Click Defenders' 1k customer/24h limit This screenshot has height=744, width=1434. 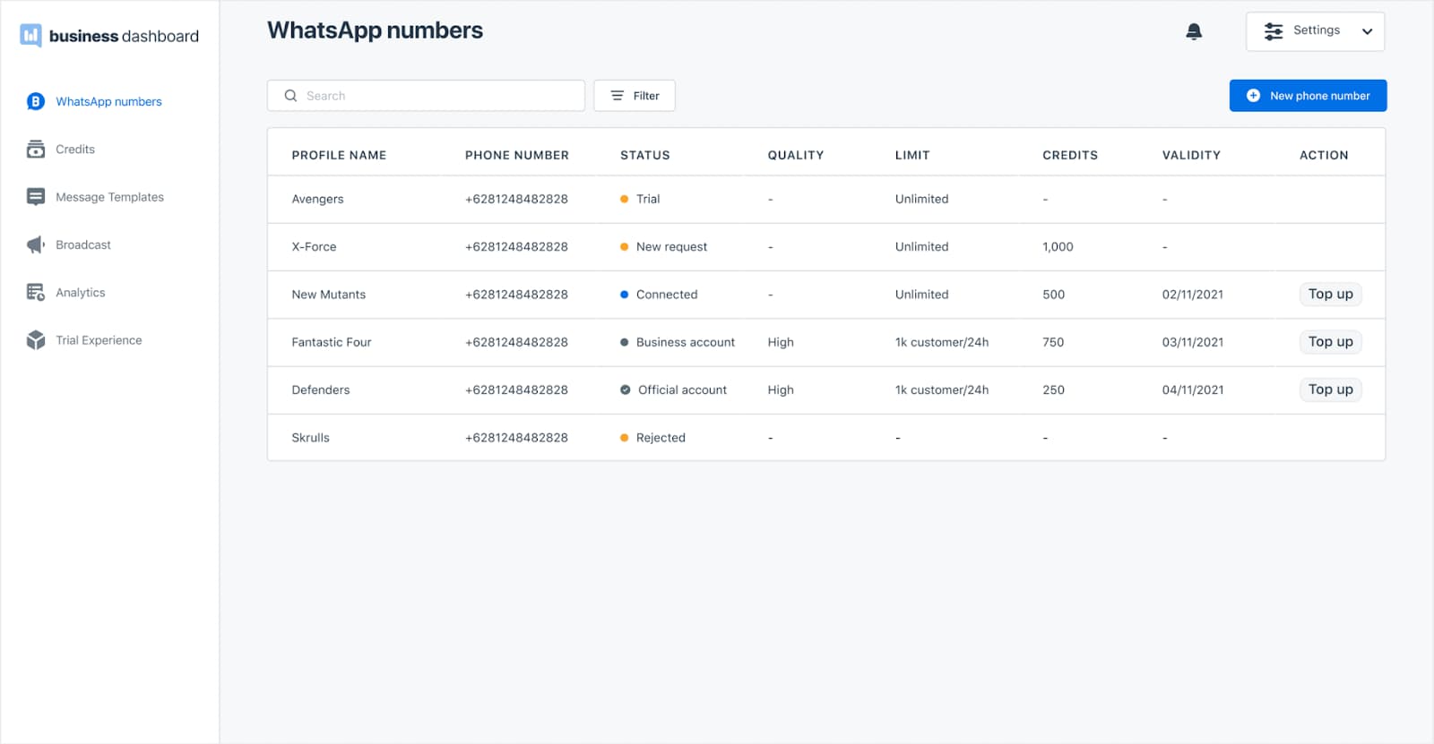pos(941,389)
